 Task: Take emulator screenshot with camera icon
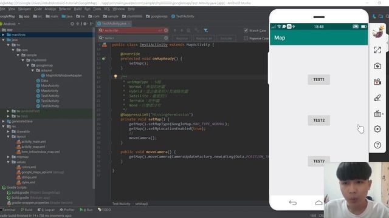pos(377,66)
